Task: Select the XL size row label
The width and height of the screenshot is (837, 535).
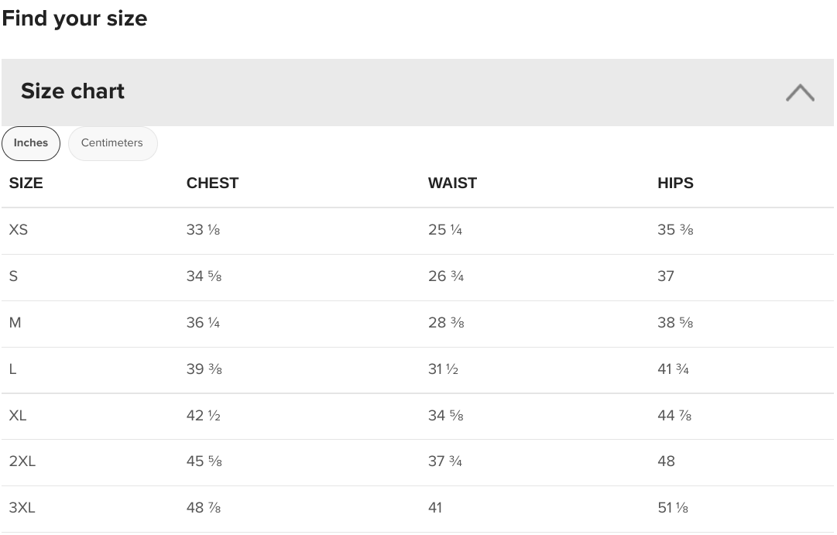Action: [x=18, y=416]
